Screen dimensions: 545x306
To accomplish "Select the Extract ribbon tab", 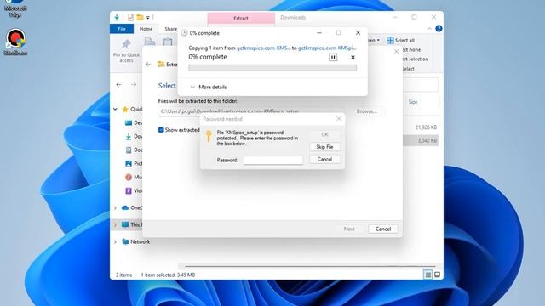I will coord(241,19).
